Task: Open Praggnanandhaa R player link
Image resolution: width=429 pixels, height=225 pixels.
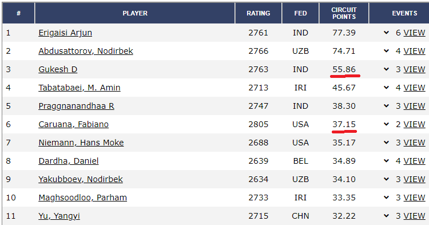Action: point(76,106)
